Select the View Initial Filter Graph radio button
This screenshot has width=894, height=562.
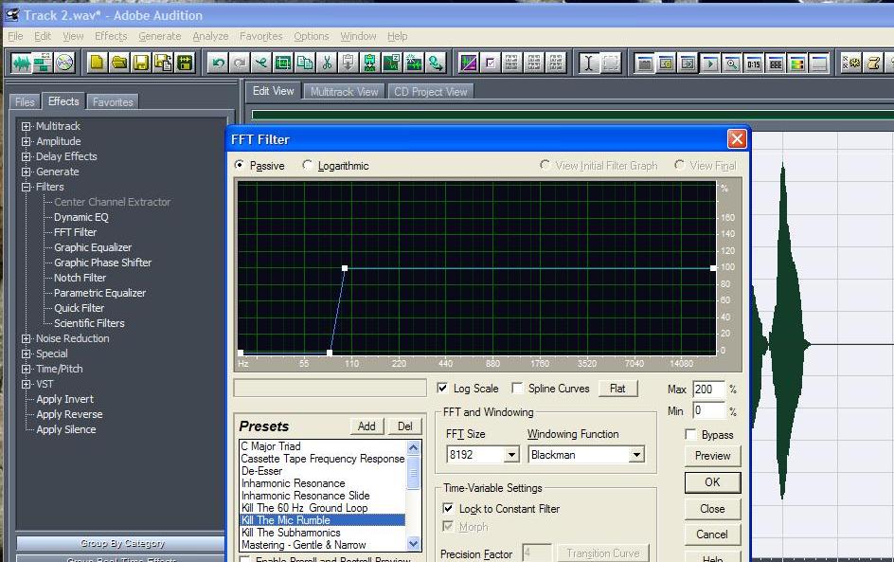click(x=545, y=165)
